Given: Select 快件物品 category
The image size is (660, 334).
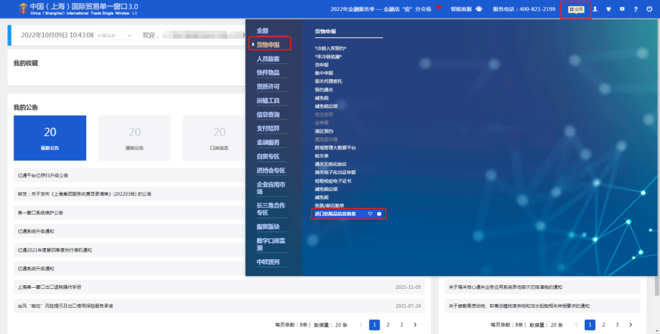Looking at the screenshot, I should point(268,73).
